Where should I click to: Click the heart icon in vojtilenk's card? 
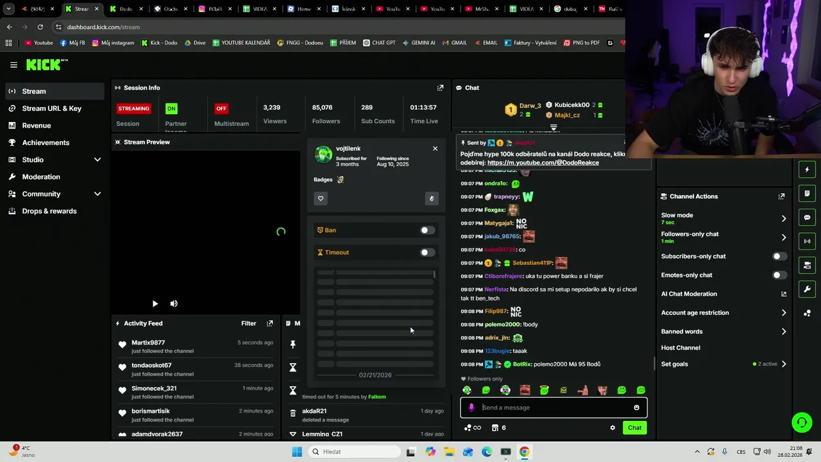[x=321, y=198]
